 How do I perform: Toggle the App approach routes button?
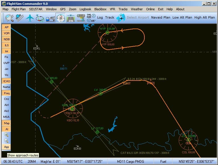(x=6, y=147)
